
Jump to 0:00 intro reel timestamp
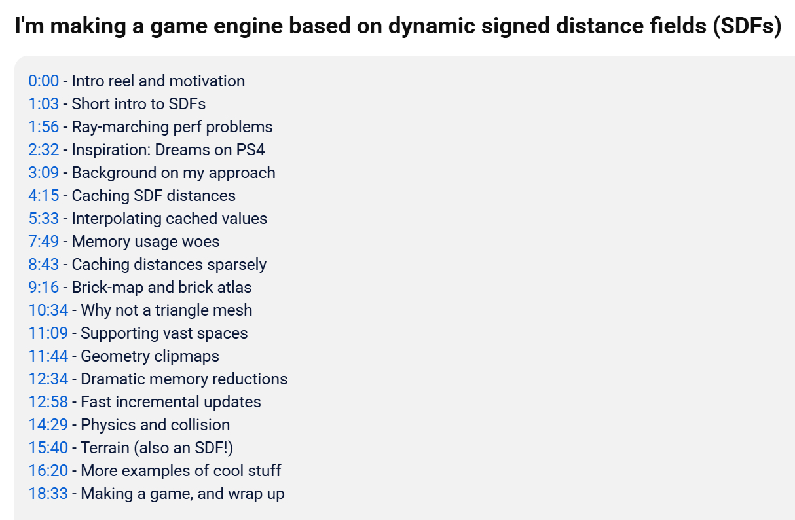(x=43, y=81)
